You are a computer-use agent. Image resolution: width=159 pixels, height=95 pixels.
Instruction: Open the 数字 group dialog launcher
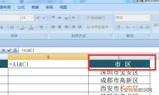pos(149,35)
